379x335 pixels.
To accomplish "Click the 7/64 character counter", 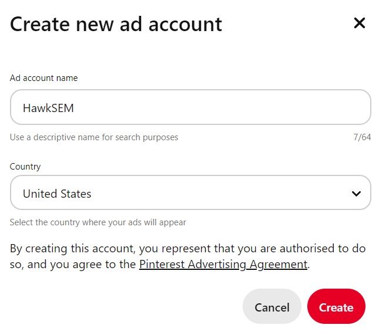I will (362, 137).
